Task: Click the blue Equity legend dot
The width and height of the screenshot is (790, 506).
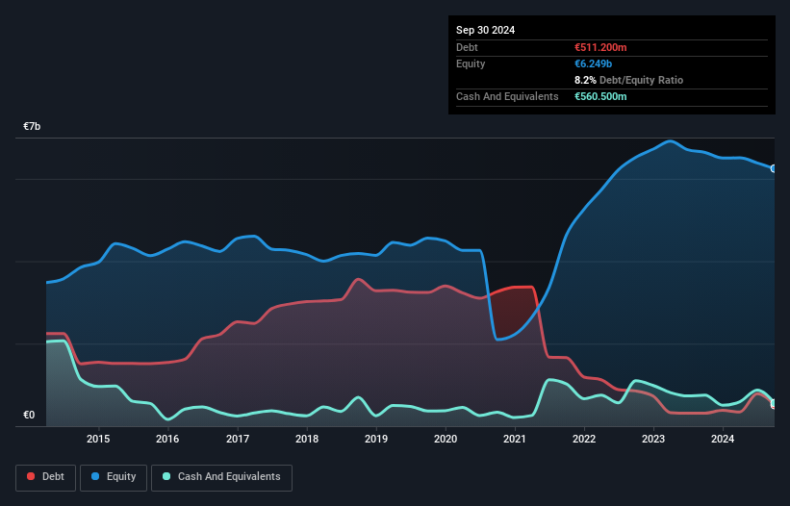Action: point(95,476)
